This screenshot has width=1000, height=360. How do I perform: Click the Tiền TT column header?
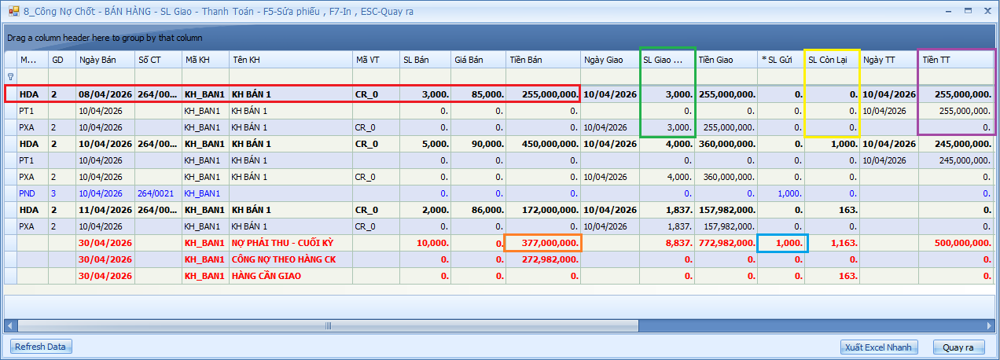click(x=956, y=60)
